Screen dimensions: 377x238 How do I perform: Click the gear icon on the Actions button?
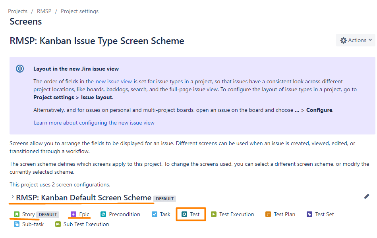pos(344,40)
